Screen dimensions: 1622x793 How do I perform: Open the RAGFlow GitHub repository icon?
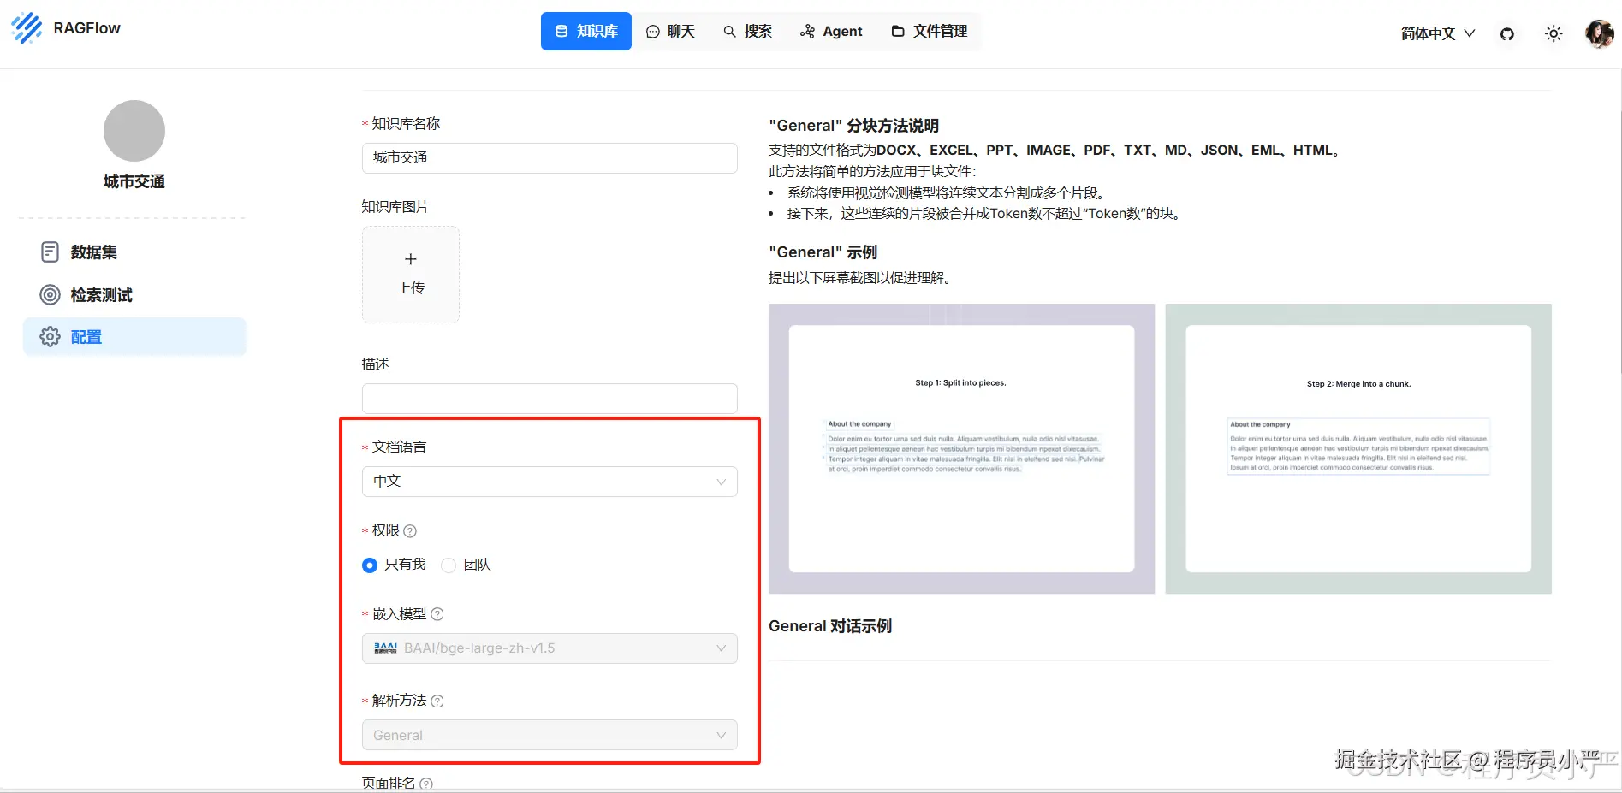tap(1506, 33)
